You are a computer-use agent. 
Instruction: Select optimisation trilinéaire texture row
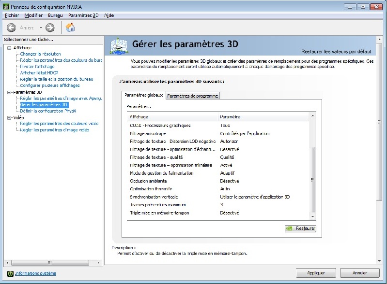(x=218, y=165)
